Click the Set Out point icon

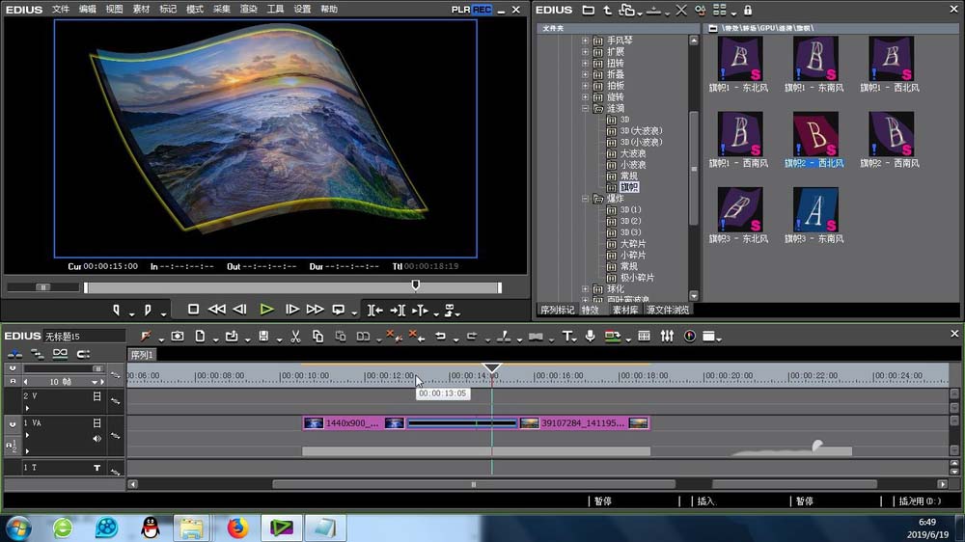[x=148, y=311]
